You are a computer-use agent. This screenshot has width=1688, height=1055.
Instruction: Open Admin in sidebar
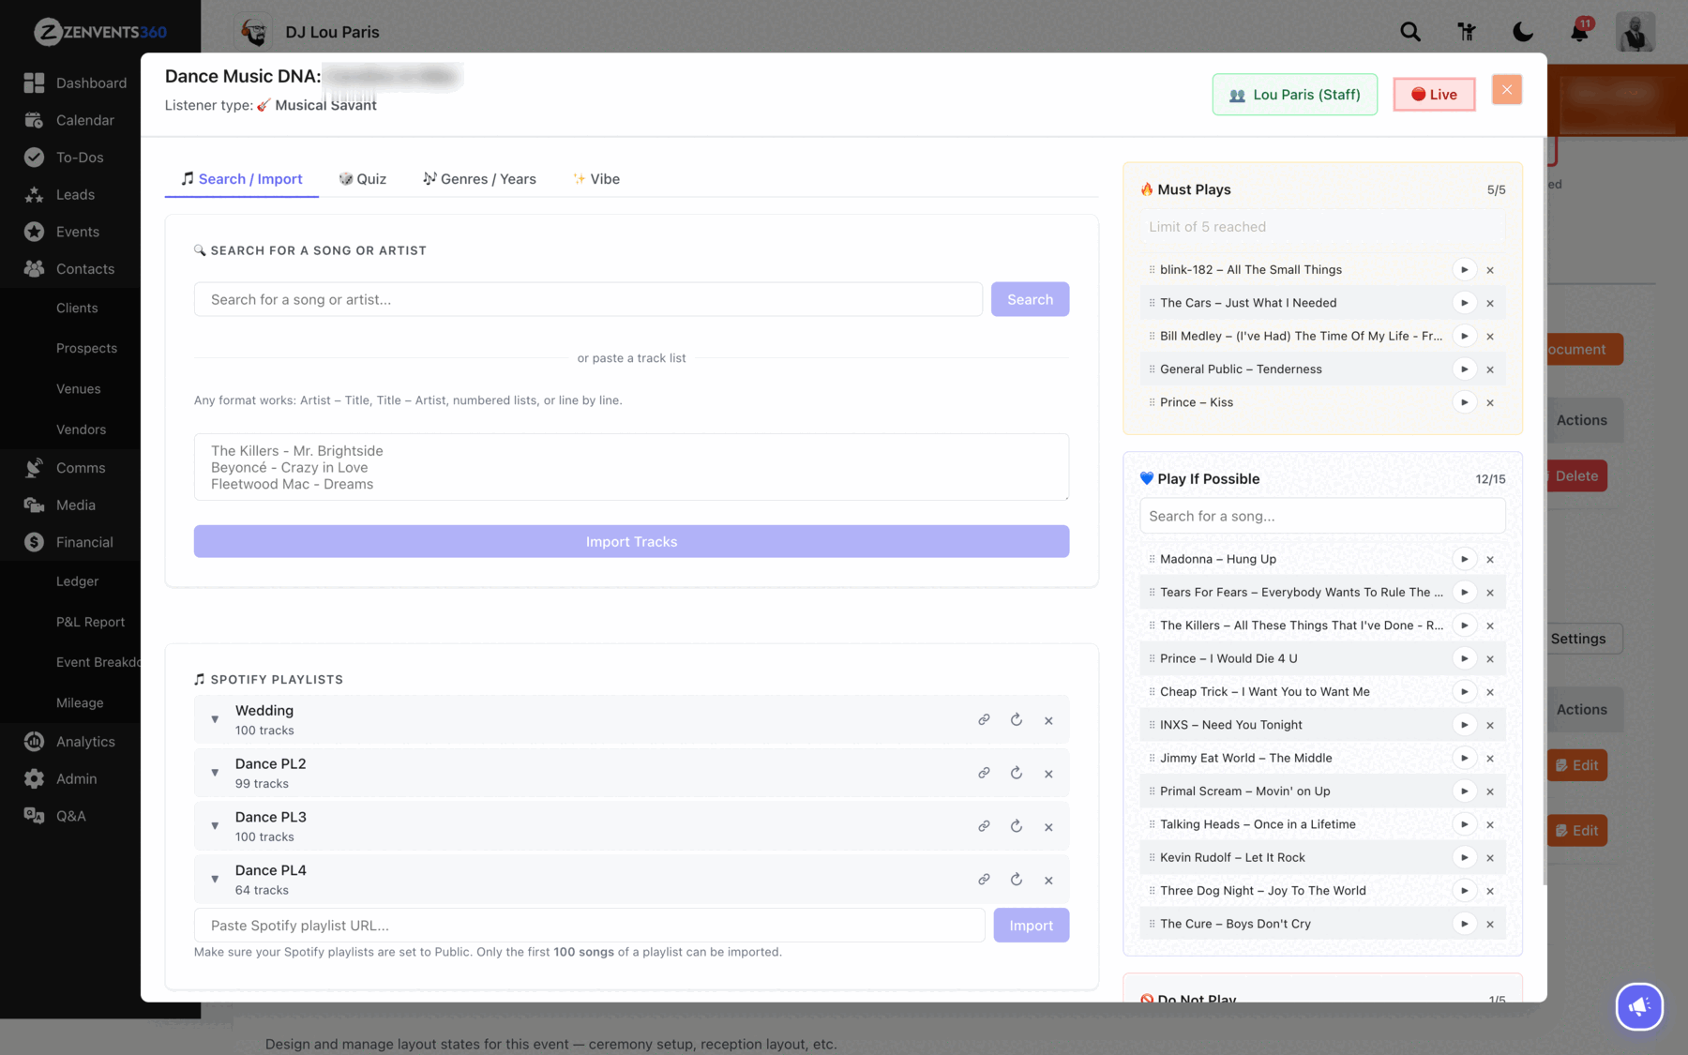point(61,779)
